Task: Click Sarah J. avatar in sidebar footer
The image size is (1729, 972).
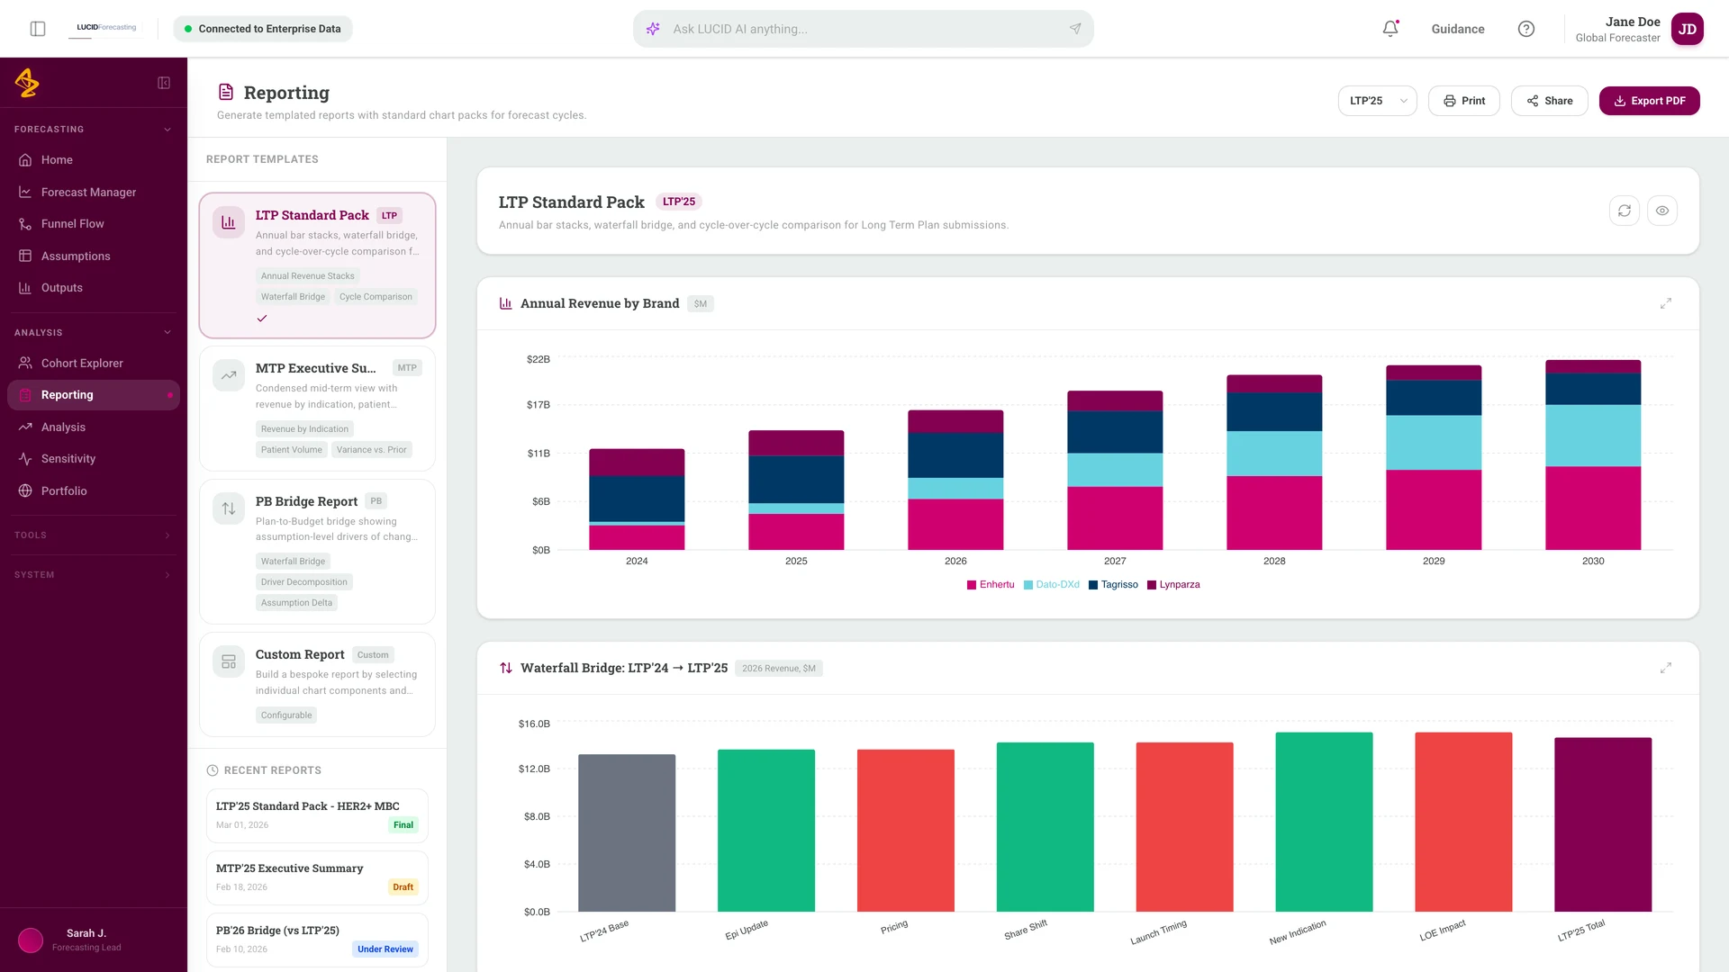Action: coord(31,940)
